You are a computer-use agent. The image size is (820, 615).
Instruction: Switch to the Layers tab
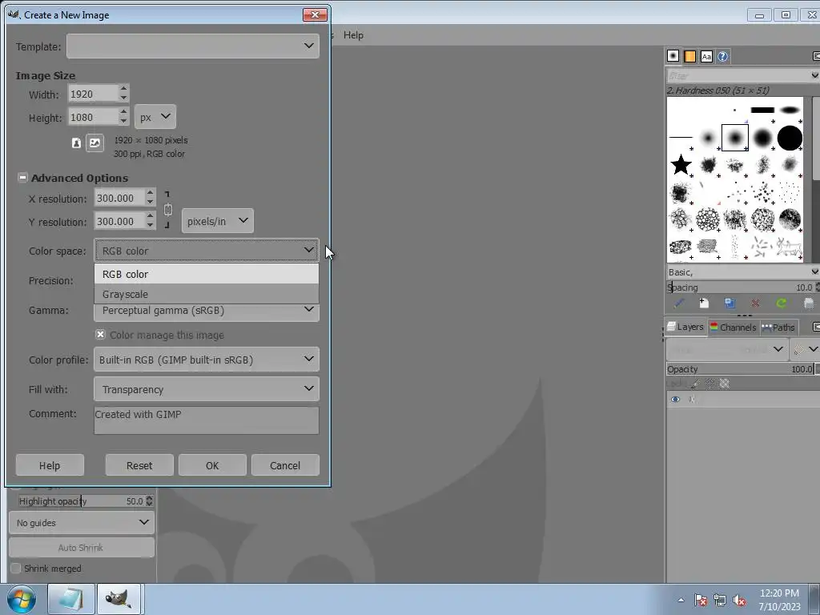coord(685,327)
